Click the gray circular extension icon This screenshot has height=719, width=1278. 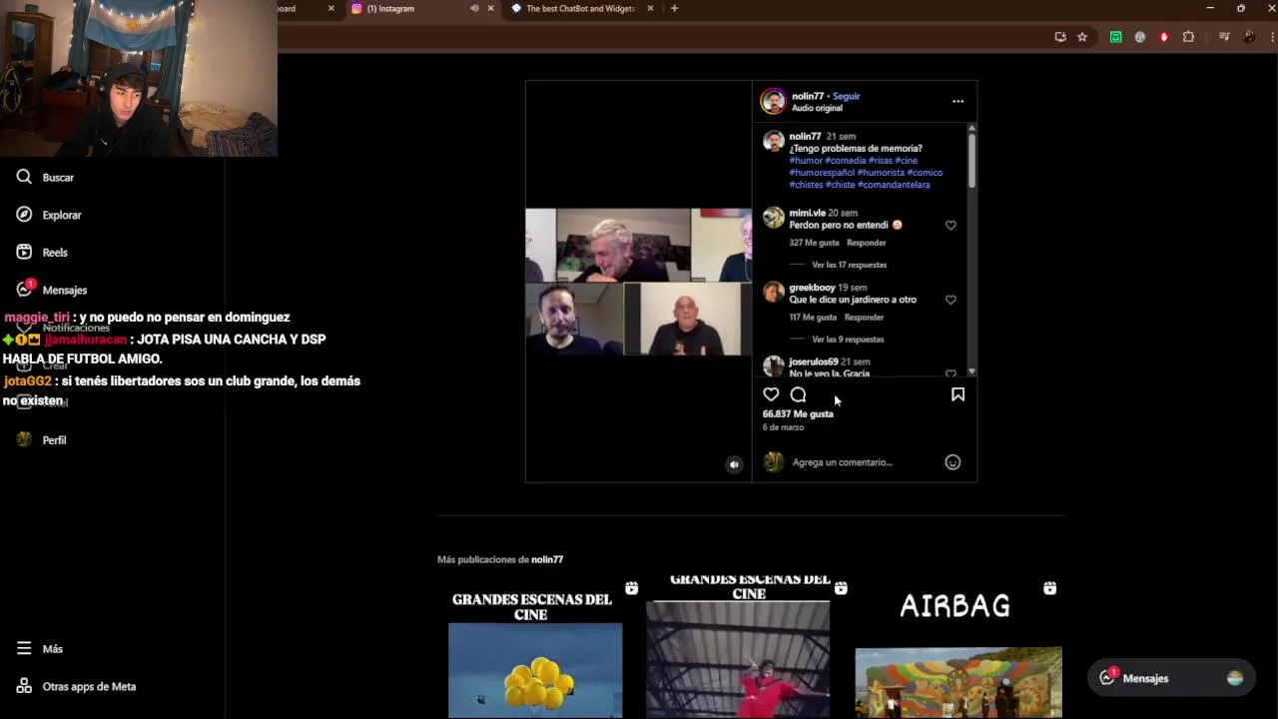1139,37
